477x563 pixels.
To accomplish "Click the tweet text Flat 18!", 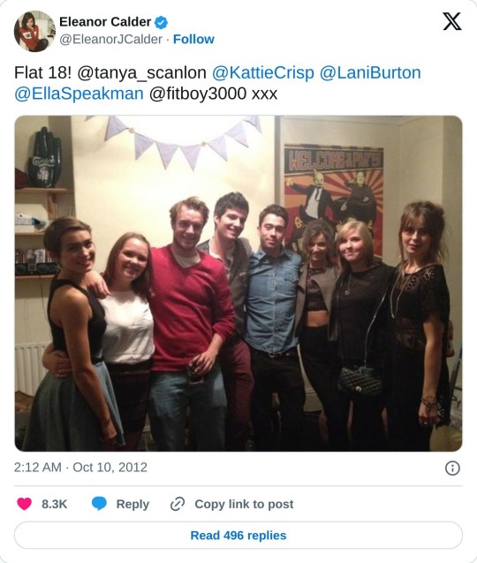I will point(42,72).
